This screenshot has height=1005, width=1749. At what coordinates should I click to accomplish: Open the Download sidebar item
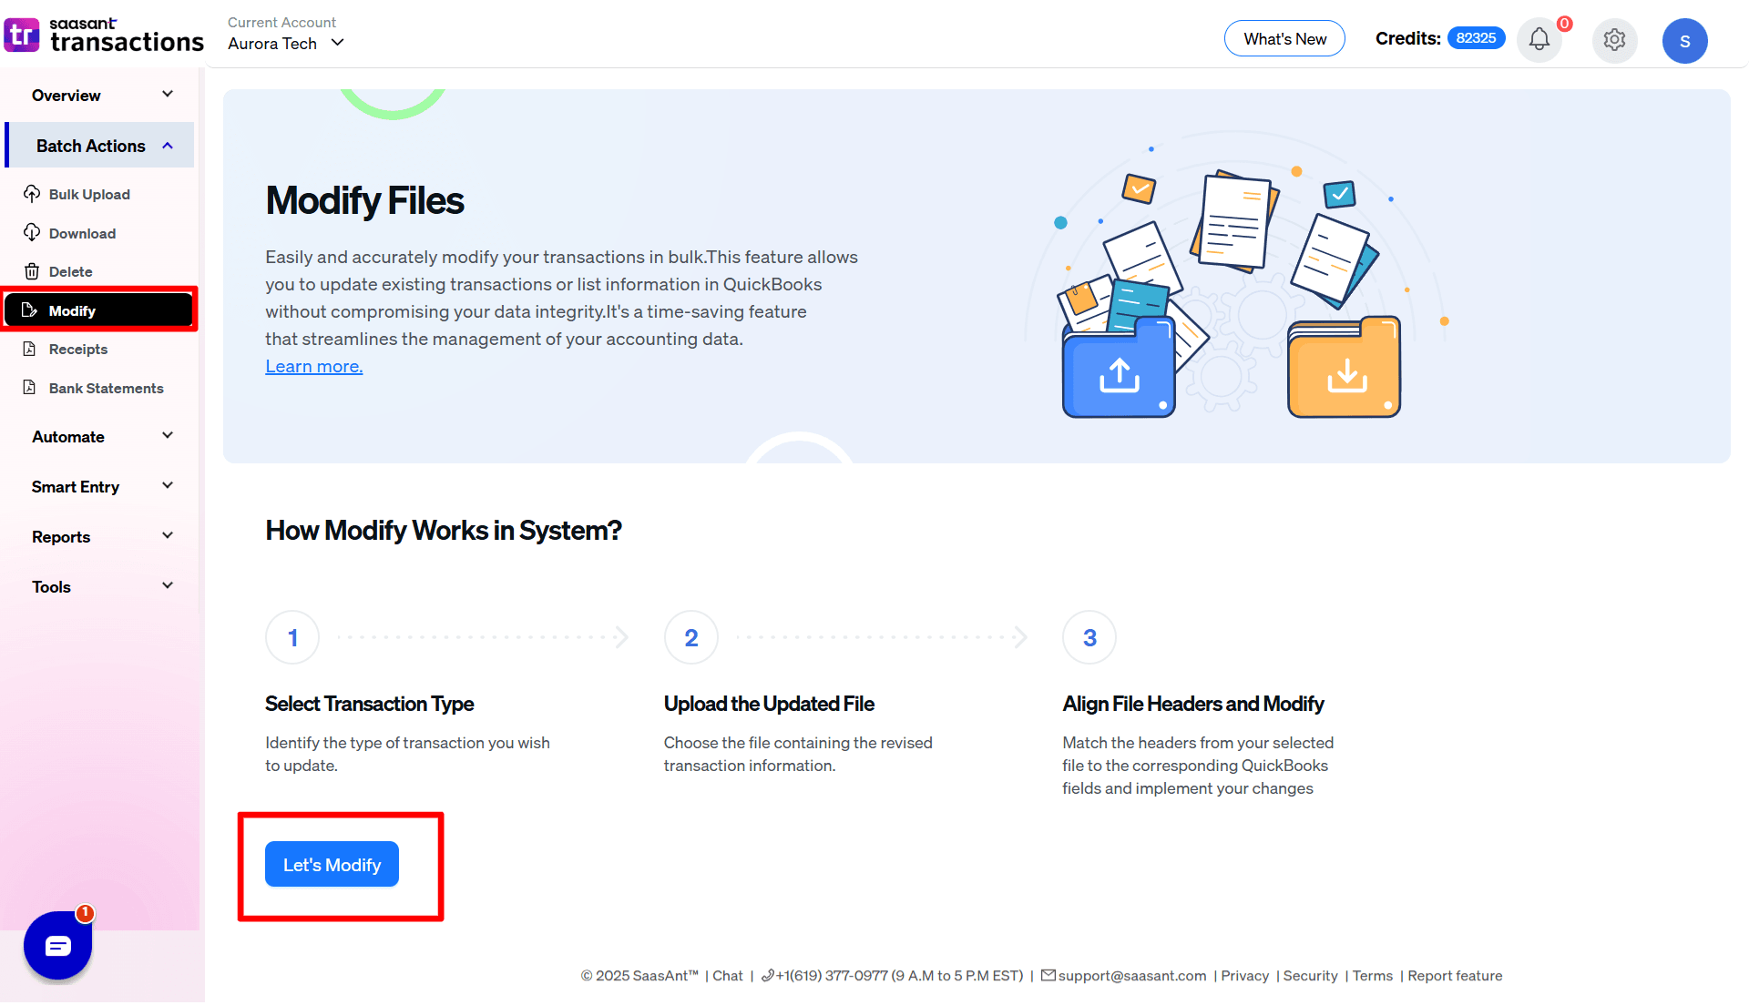pos(82,234)
